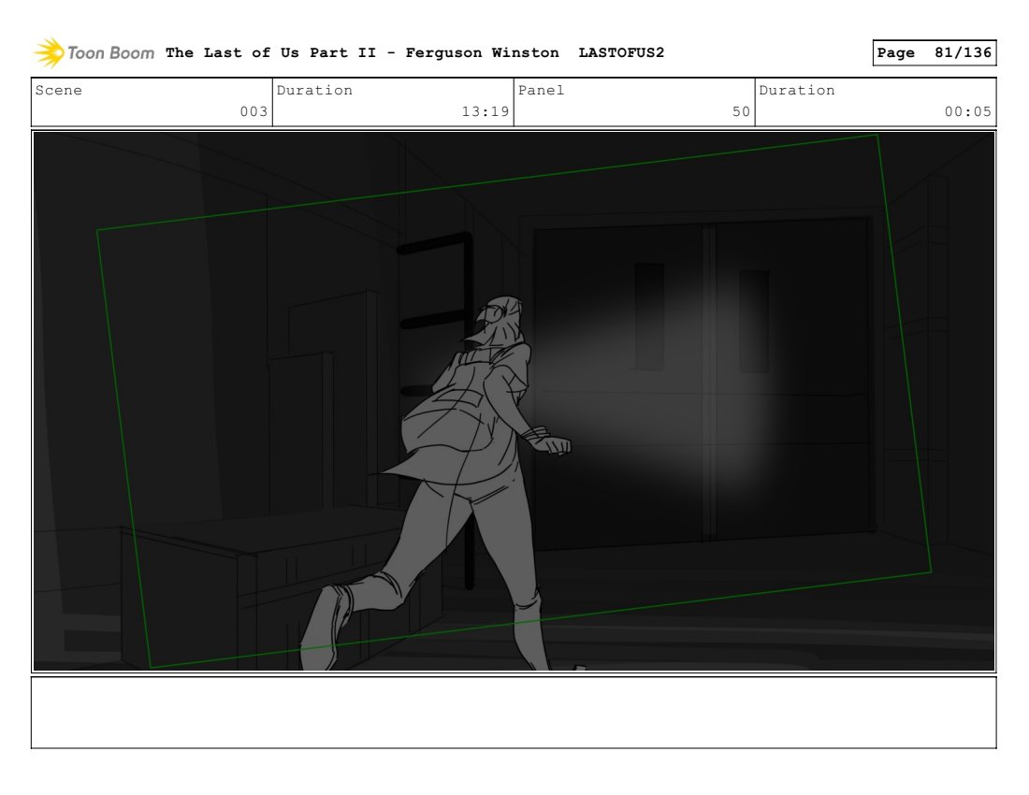Click the 'Page 81/136' box
The width and height of the screenshot is (1029, 795).
(934, 52)
